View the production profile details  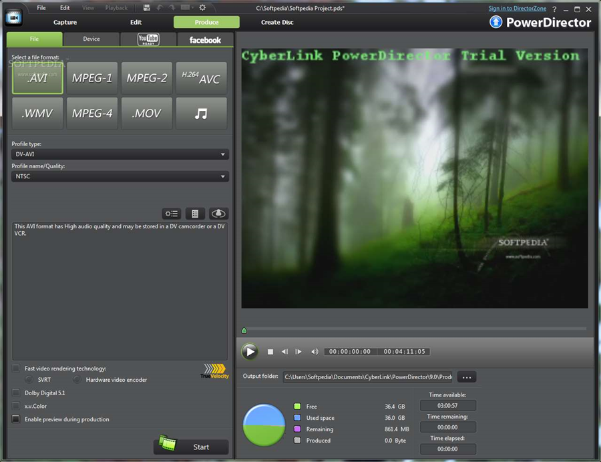194,213
